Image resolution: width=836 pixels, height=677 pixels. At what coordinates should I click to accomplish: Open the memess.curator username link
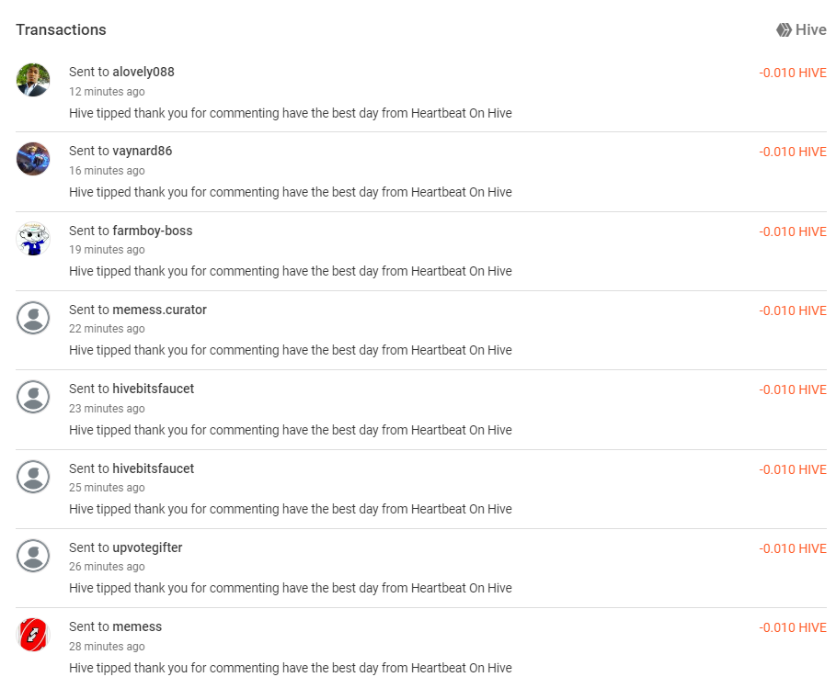coord(159,310)
